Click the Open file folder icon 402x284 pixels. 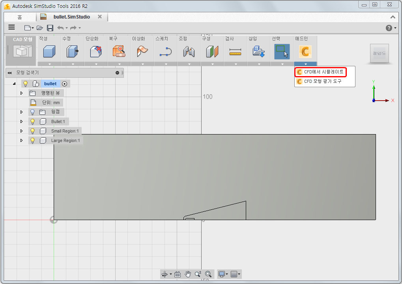point(40,28)
